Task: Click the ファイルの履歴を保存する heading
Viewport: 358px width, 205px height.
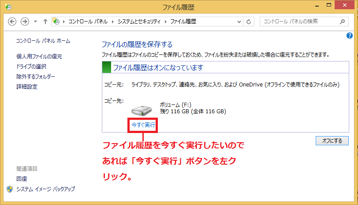Action: tap(137, 44)
